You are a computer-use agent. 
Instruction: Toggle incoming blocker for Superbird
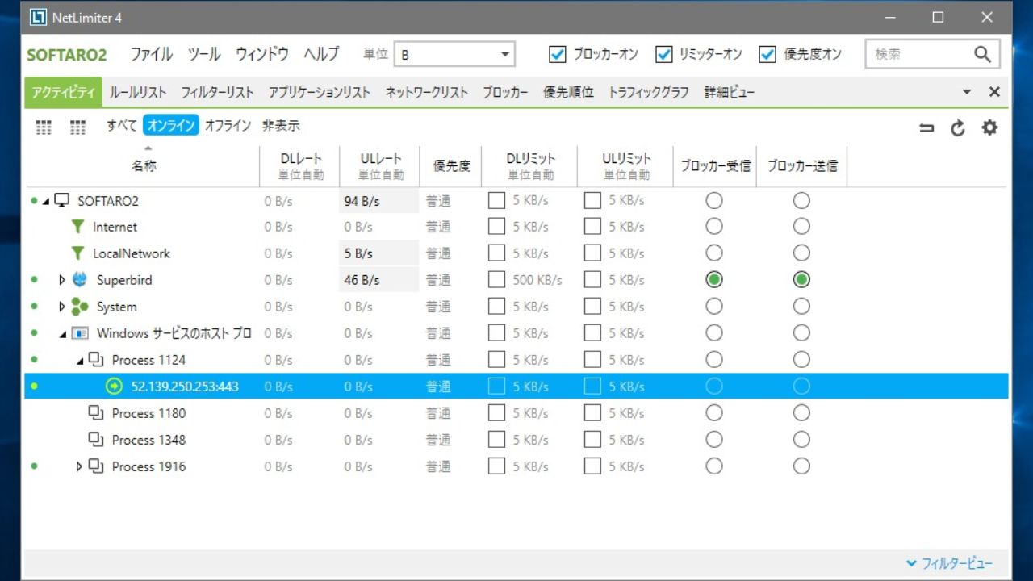click(714, 280)
